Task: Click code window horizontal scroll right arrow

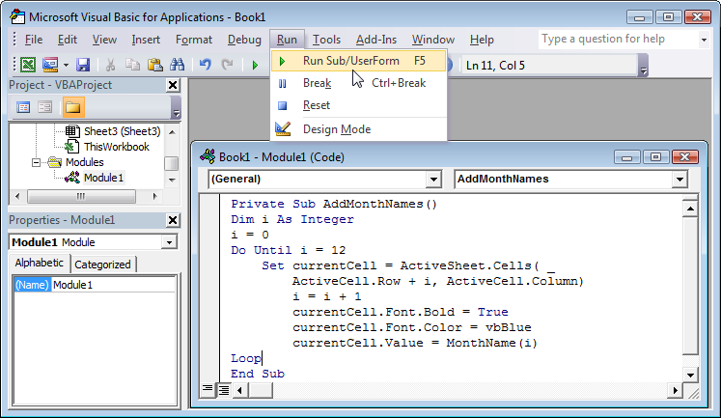Action: click(675, 390)
